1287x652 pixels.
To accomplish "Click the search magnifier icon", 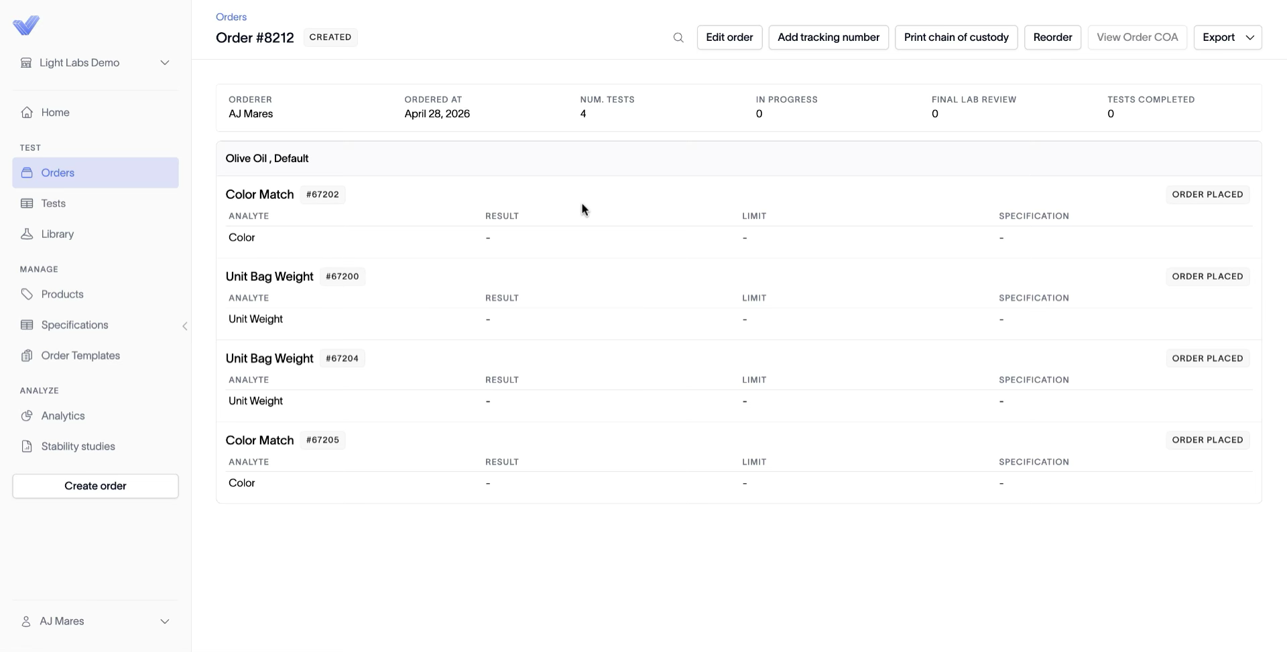I will 678,38.
